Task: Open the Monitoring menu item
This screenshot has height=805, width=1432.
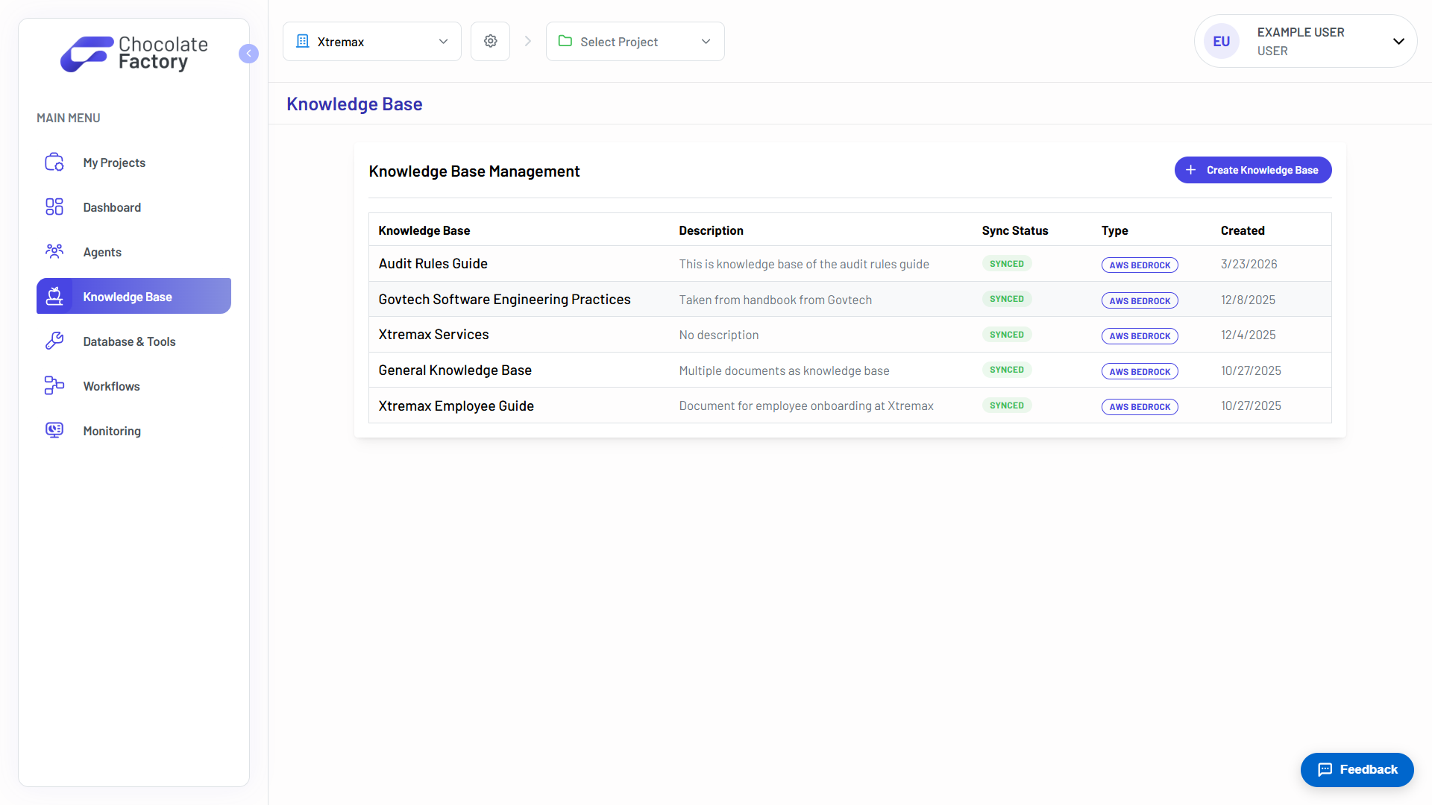Action: pos(134,431)
